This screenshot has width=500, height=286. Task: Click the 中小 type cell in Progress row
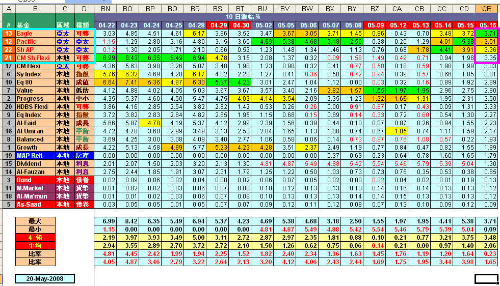[x=84, y=98]
